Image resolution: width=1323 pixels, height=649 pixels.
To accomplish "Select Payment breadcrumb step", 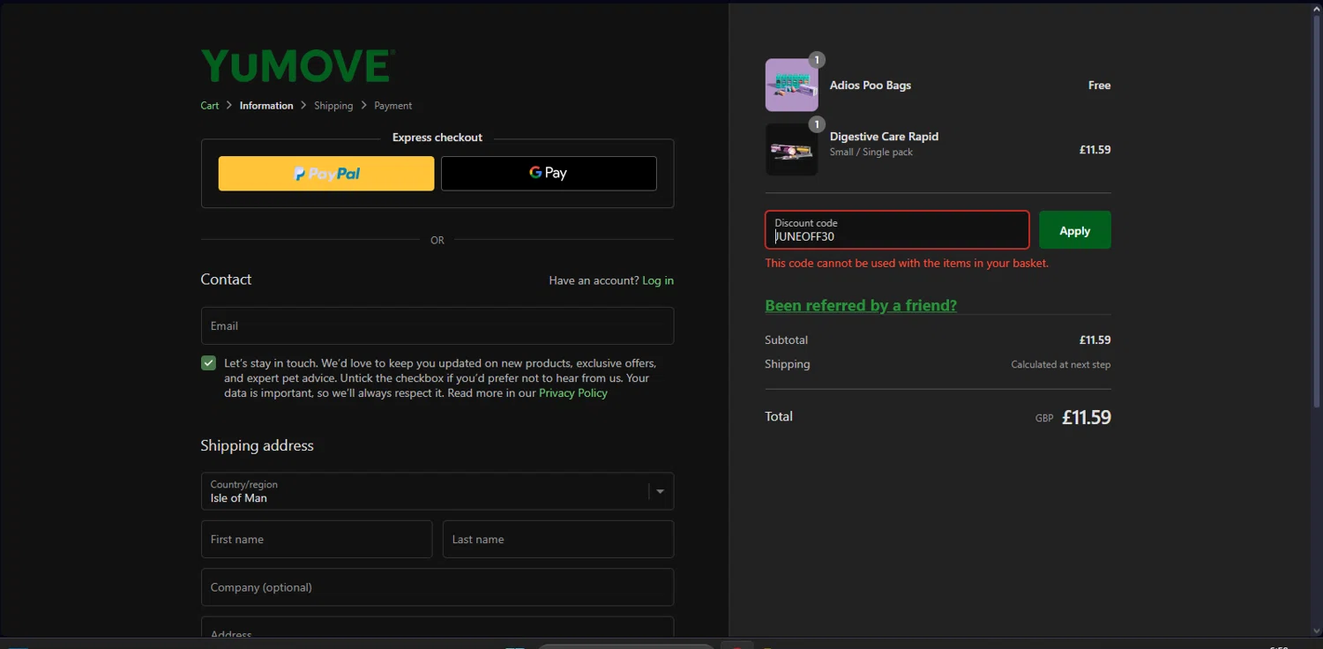I will [x=392, y=106].
